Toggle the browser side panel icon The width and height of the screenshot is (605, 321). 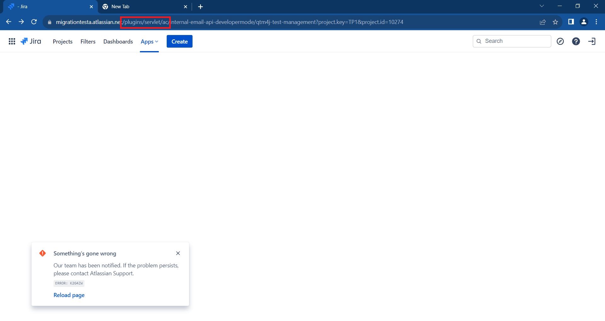571,22
